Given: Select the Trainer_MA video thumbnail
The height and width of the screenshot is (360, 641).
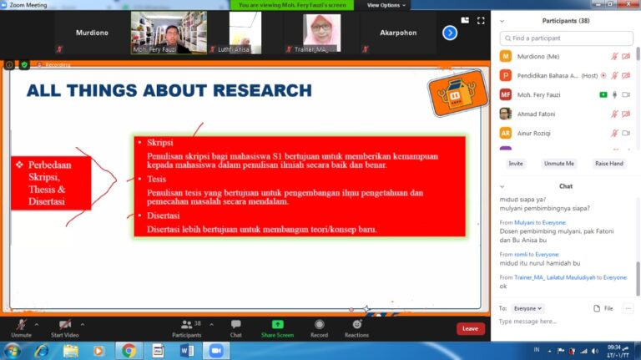Looking at the screenshot, I should (x=321, y=33).
